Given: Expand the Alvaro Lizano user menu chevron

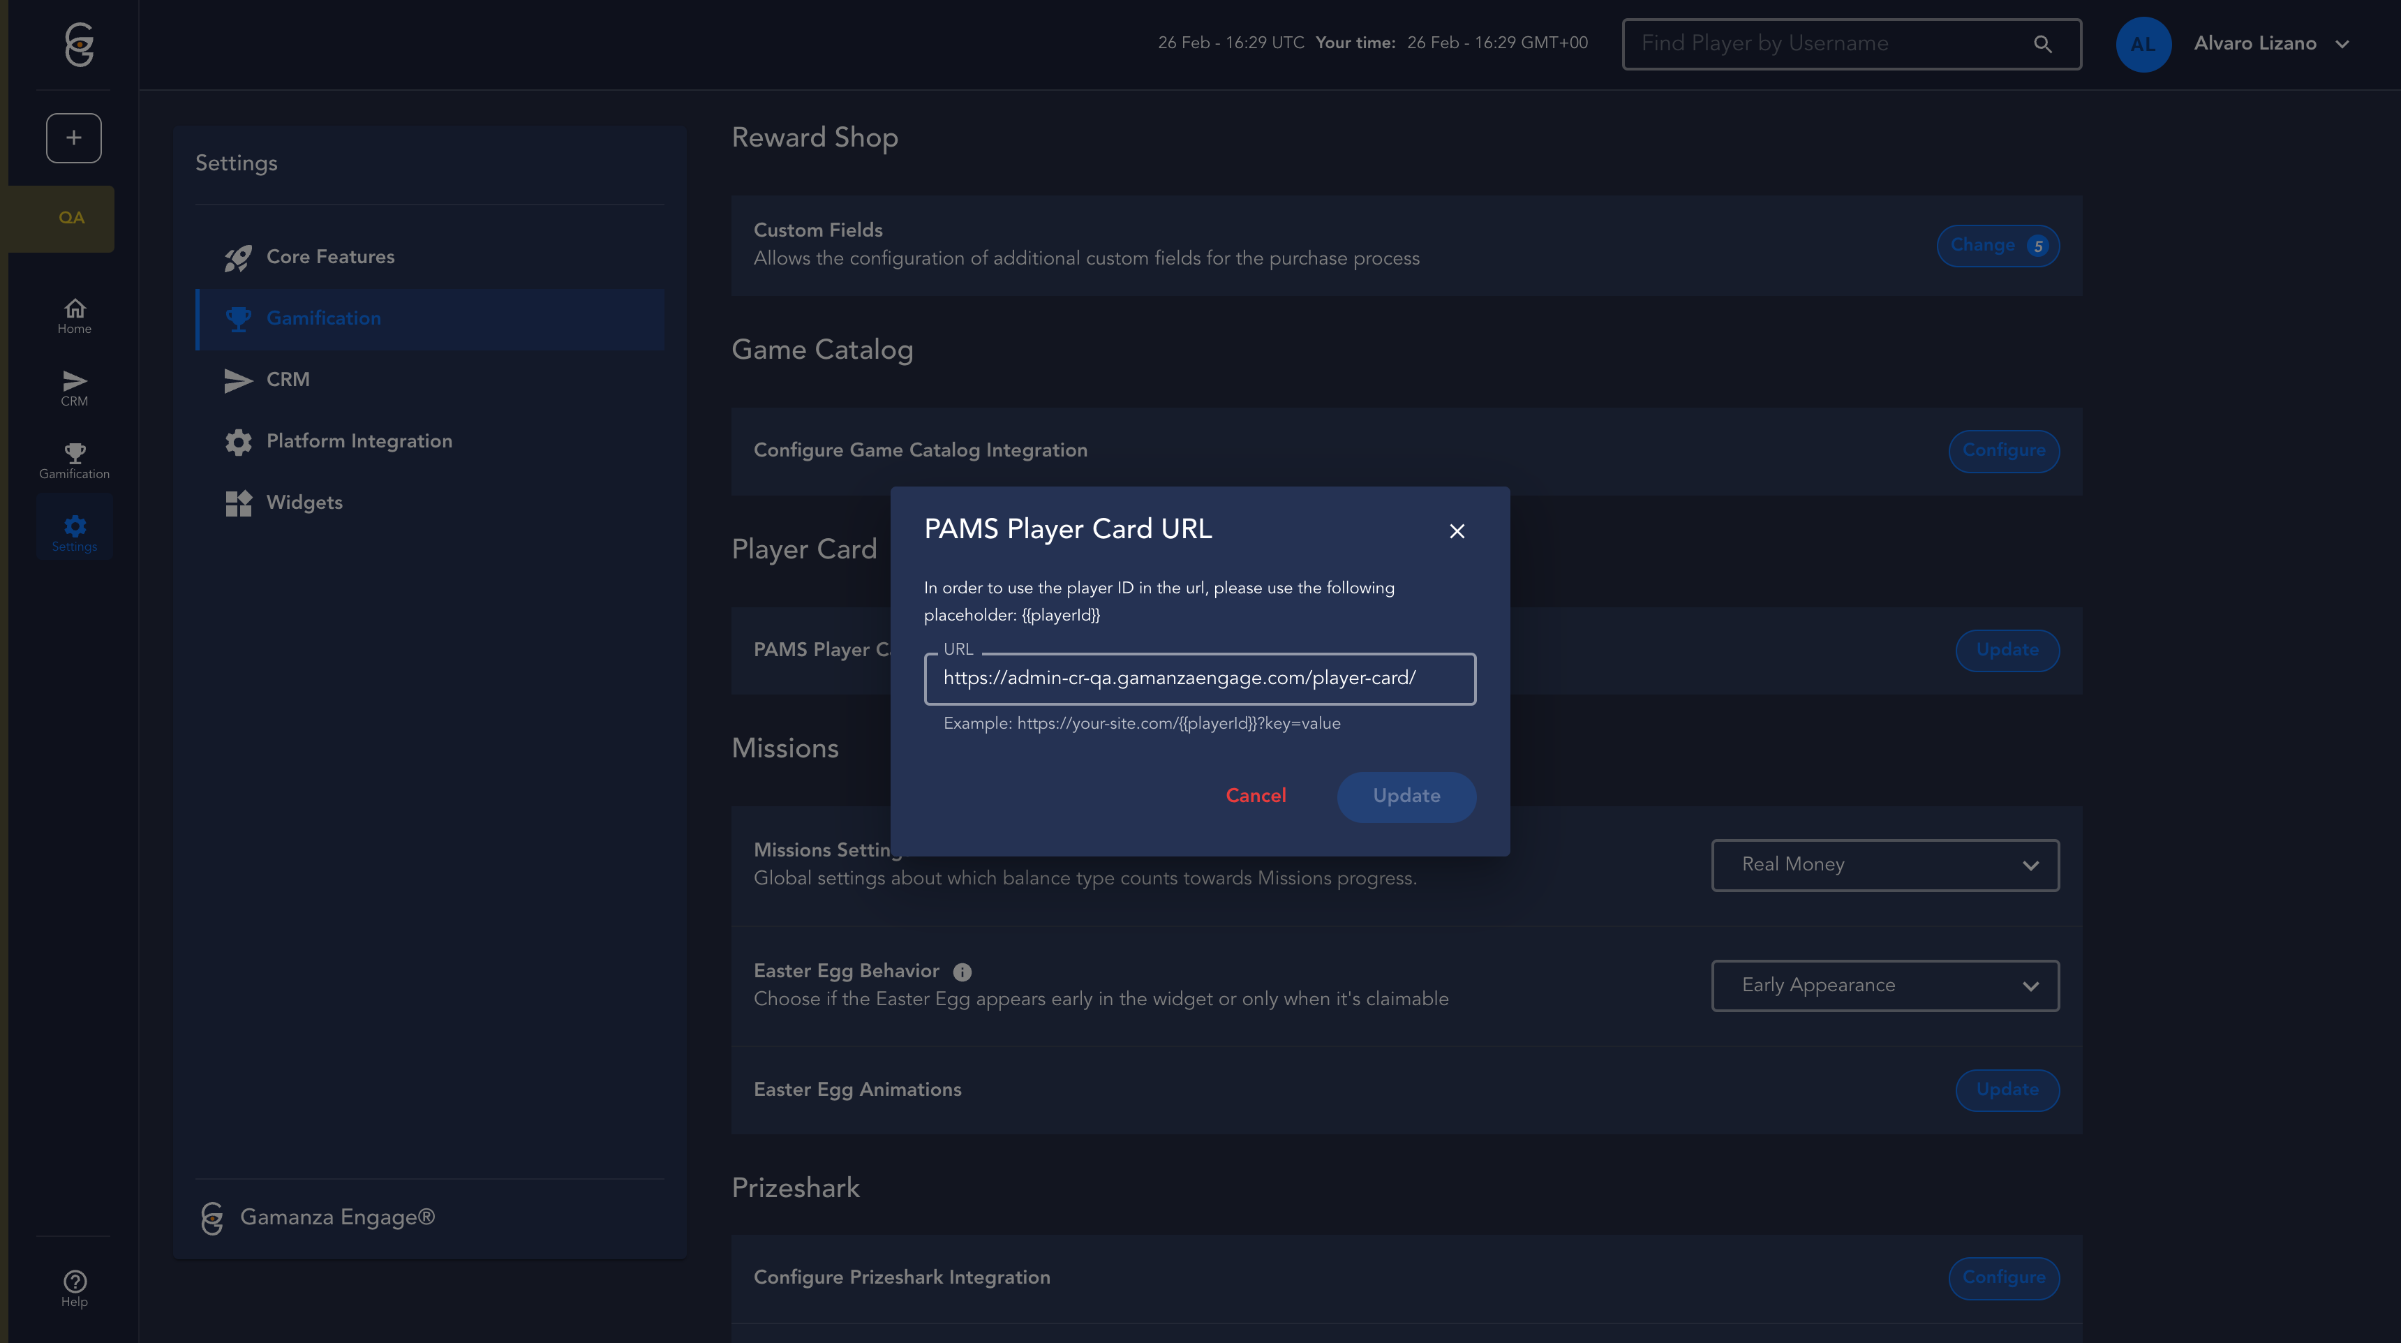Looking at the screenshot, I should pos(2342,44).
